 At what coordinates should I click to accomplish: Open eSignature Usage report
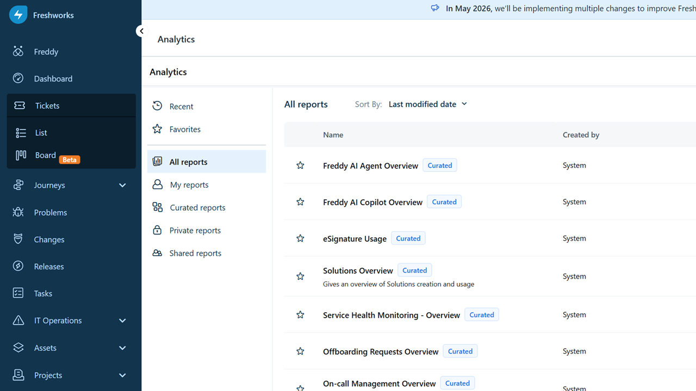355,238
